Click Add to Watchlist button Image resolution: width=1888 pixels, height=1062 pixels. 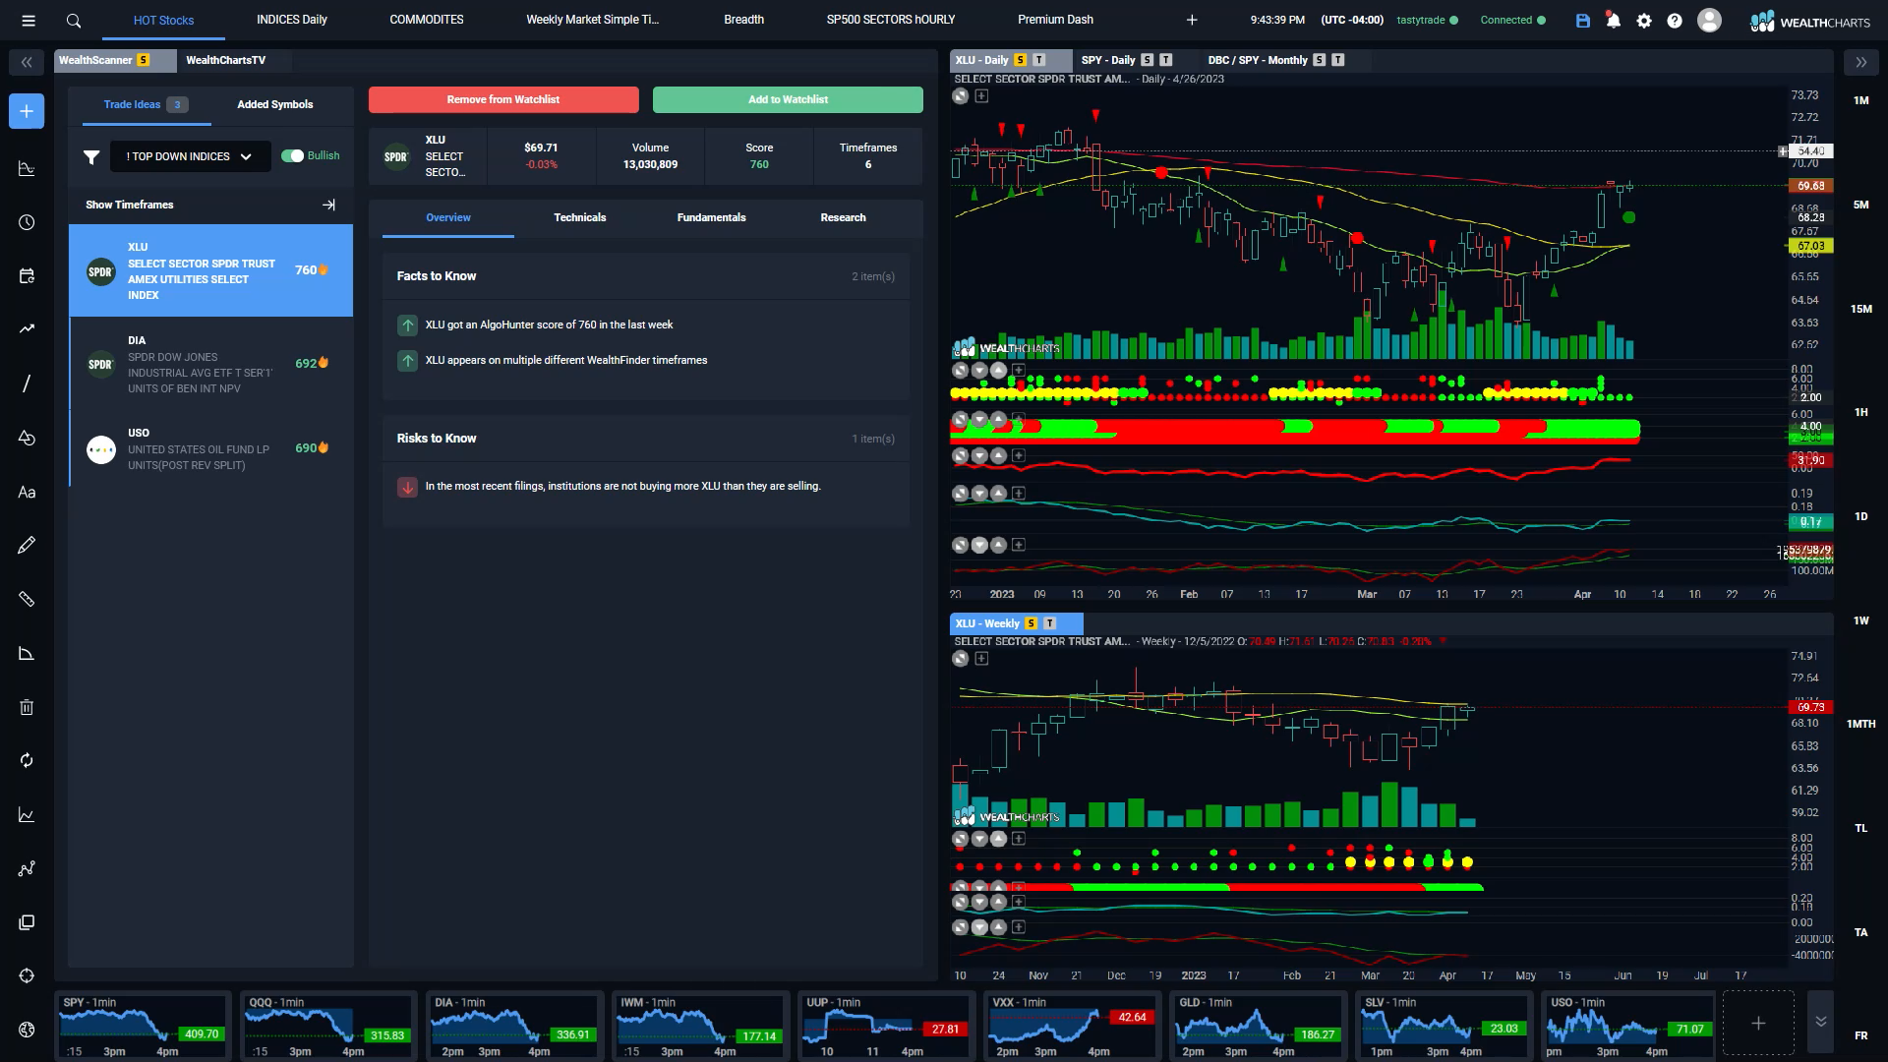pos(788,99)
